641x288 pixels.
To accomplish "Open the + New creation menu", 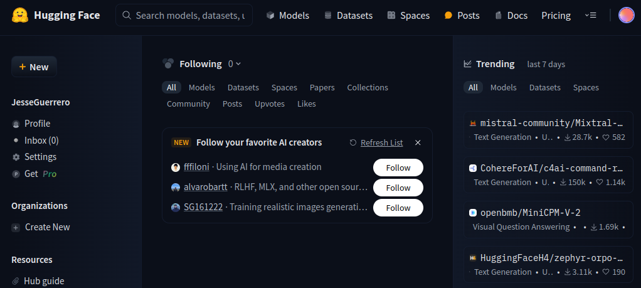I will coord(34,67).
